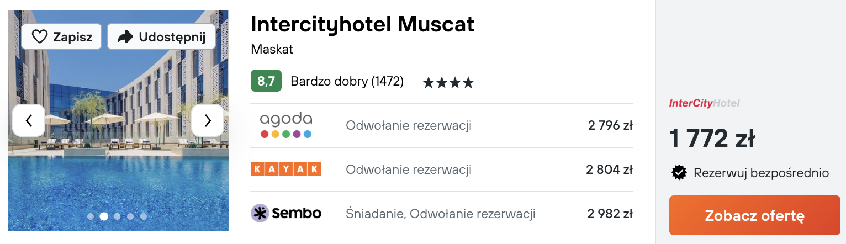
Task: Select the last carousel dot
Action: pyautogui.click(x=144, y=216)
